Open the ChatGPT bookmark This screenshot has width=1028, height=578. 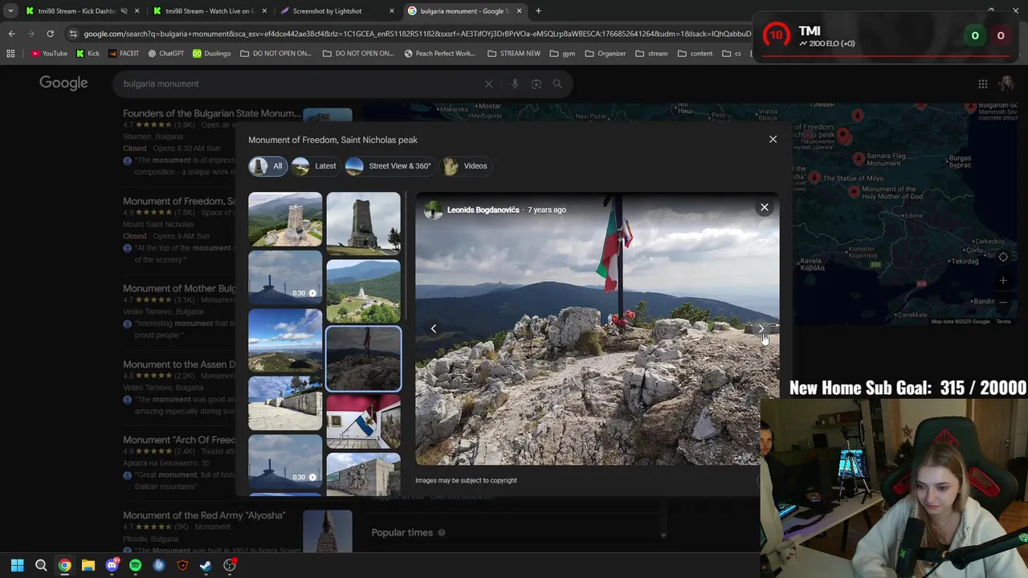point(165,54)
